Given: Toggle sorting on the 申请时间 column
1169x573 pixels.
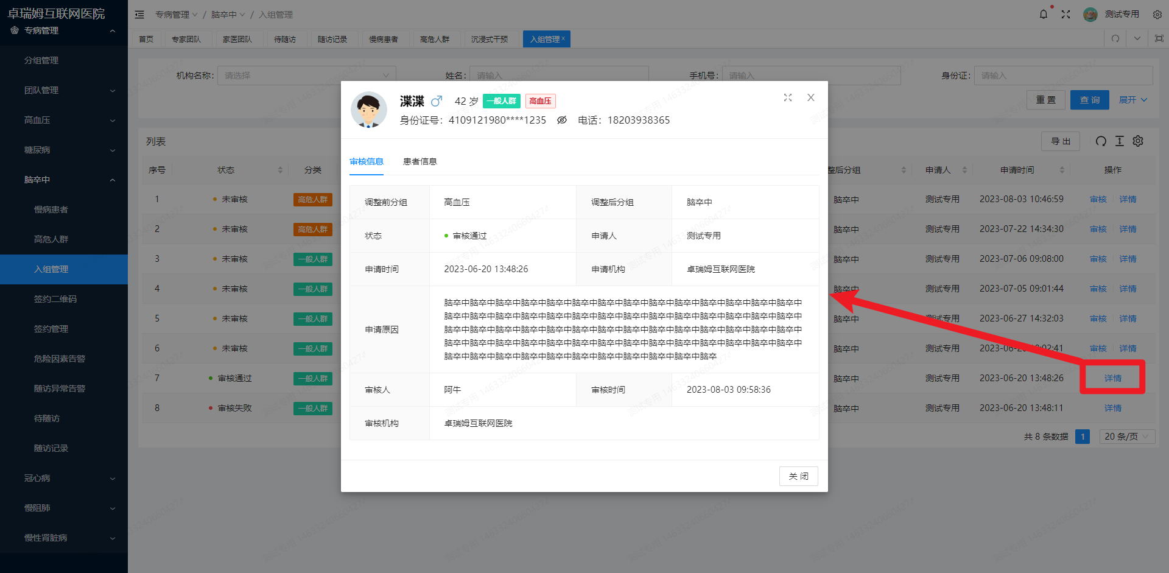Looking at the screenshot, I should [1063, 170].
